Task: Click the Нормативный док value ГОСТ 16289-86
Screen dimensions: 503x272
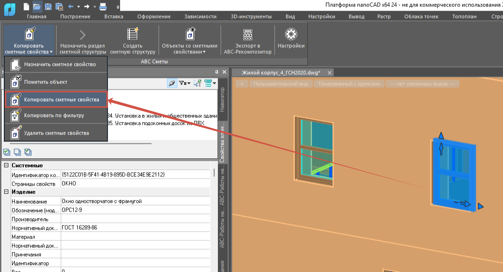Action: (135, 227)
